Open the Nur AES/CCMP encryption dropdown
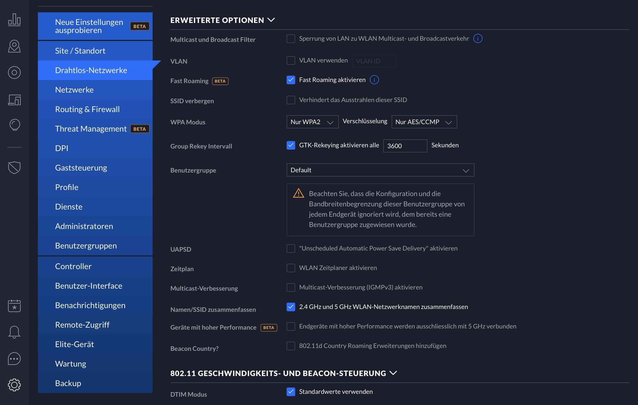The width and height of the screenshot is (638, 405). click(424, 122)
